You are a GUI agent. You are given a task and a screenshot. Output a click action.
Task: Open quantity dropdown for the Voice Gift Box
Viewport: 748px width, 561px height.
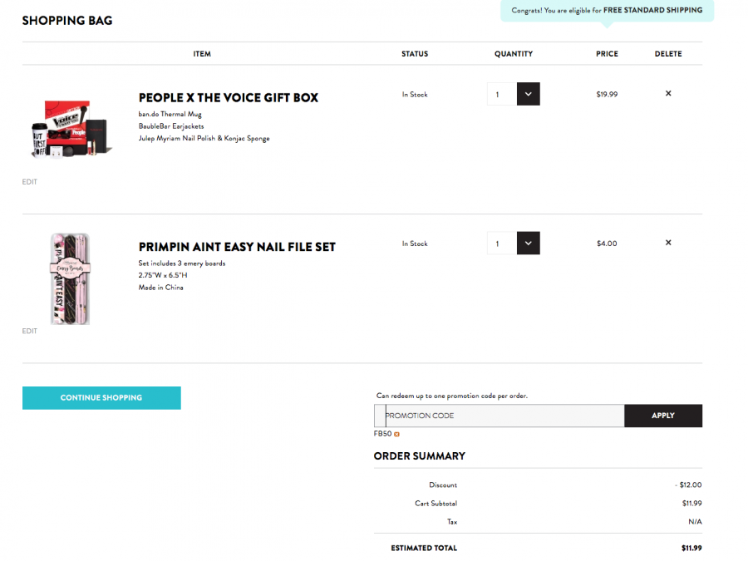point(529,94)
